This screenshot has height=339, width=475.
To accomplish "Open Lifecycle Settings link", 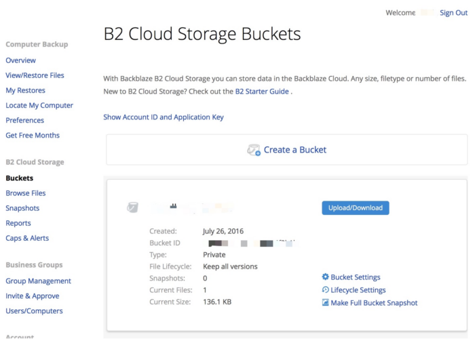I will tap(358, 290).
